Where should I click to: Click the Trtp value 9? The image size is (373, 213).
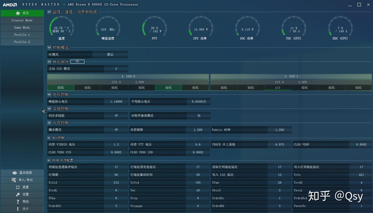coord(198,198)
